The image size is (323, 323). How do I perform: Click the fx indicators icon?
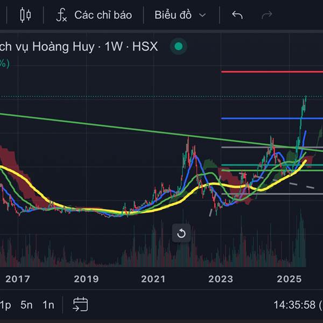pos(61,15)
